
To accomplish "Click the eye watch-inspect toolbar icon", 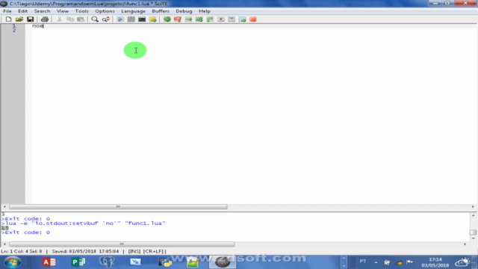I will pos(221,19).
